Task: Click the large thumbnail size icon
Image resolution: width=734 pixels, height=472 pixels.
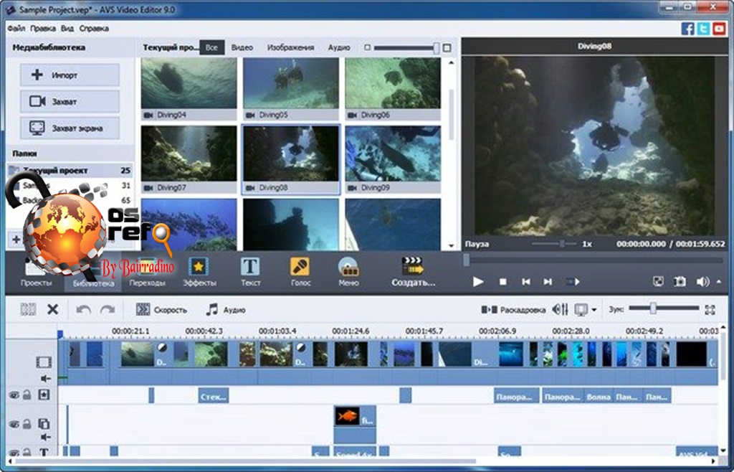Action: click(x=447, y=48)
